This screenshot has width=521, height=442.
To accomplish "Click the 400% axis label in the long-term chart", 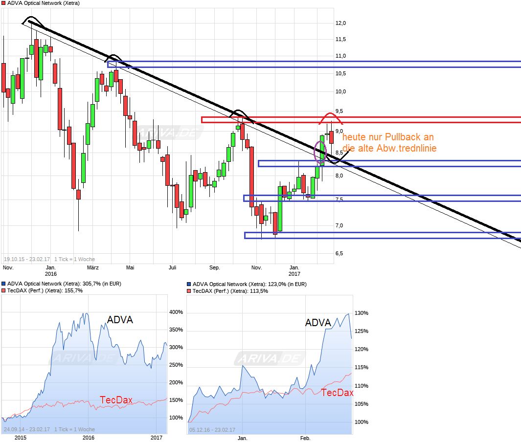I will 176,312.
